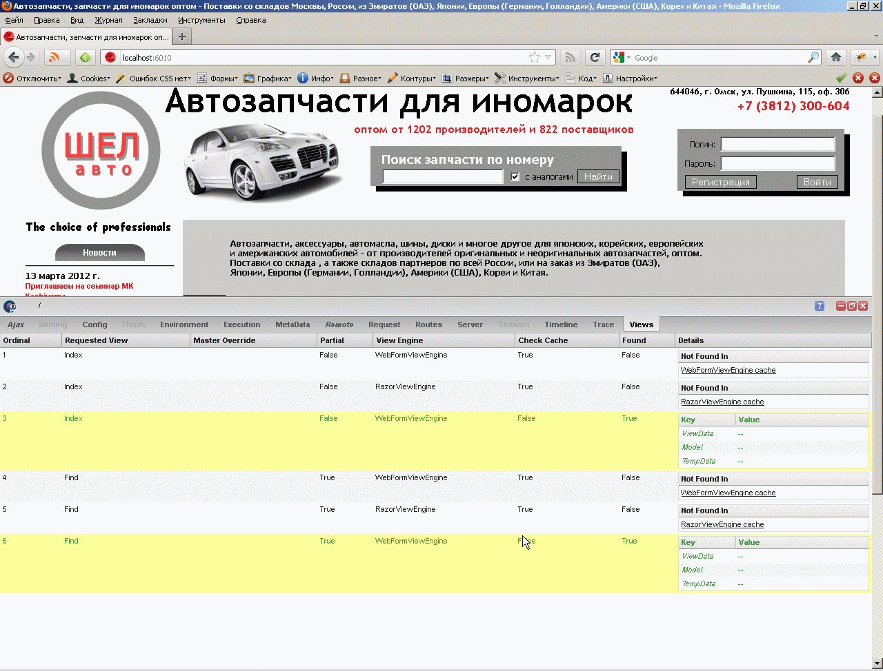Open the Размеры dropdown menu
The height and width of the screenshot is (671, 883).
466,79
